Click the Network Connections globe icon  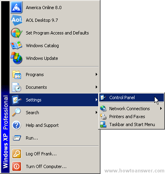[103, 109]
